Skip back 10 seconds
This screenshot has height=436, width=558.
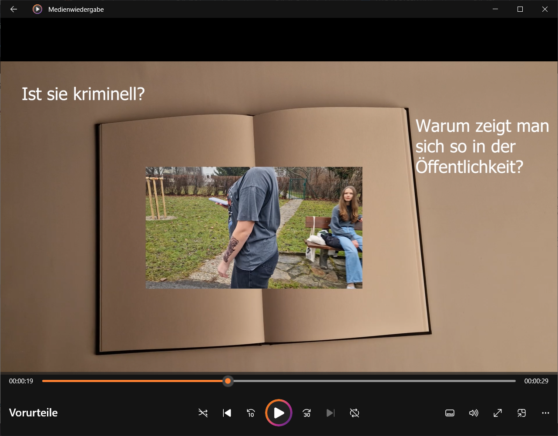click(x=251, y=413)
